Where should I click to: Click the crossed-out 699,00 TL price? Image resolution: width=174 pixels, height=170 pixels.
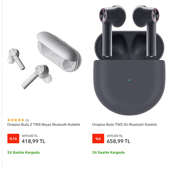coord(115,136)
